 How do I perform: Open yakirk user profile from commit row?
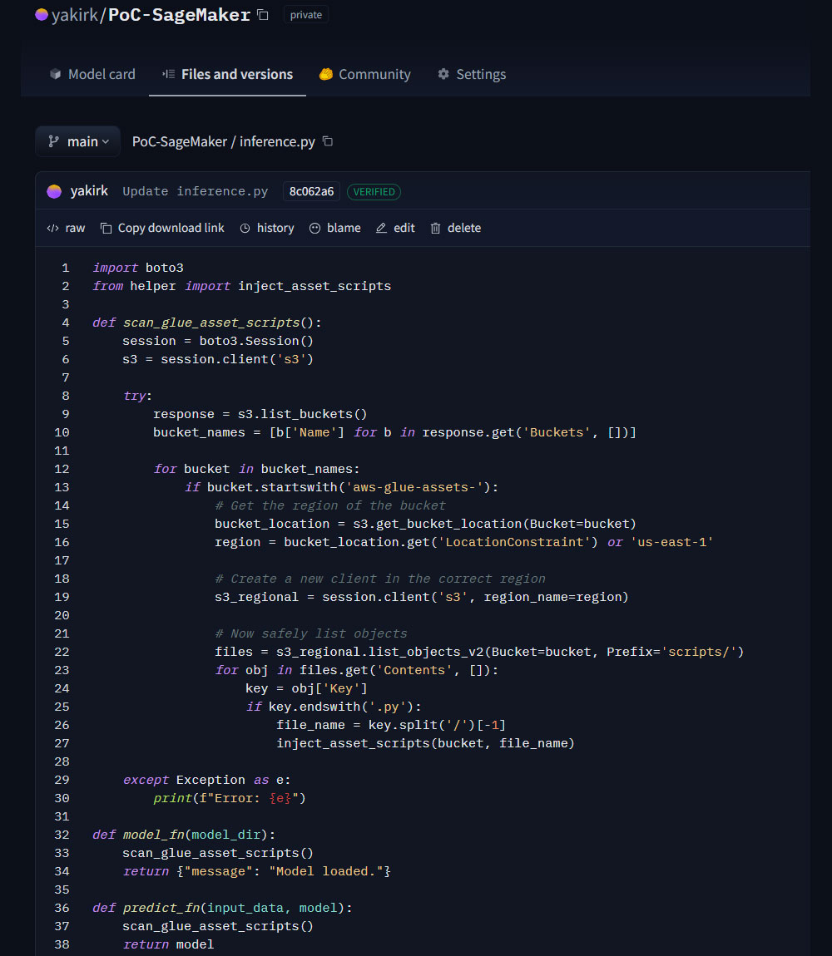click(x=89, y=191)
